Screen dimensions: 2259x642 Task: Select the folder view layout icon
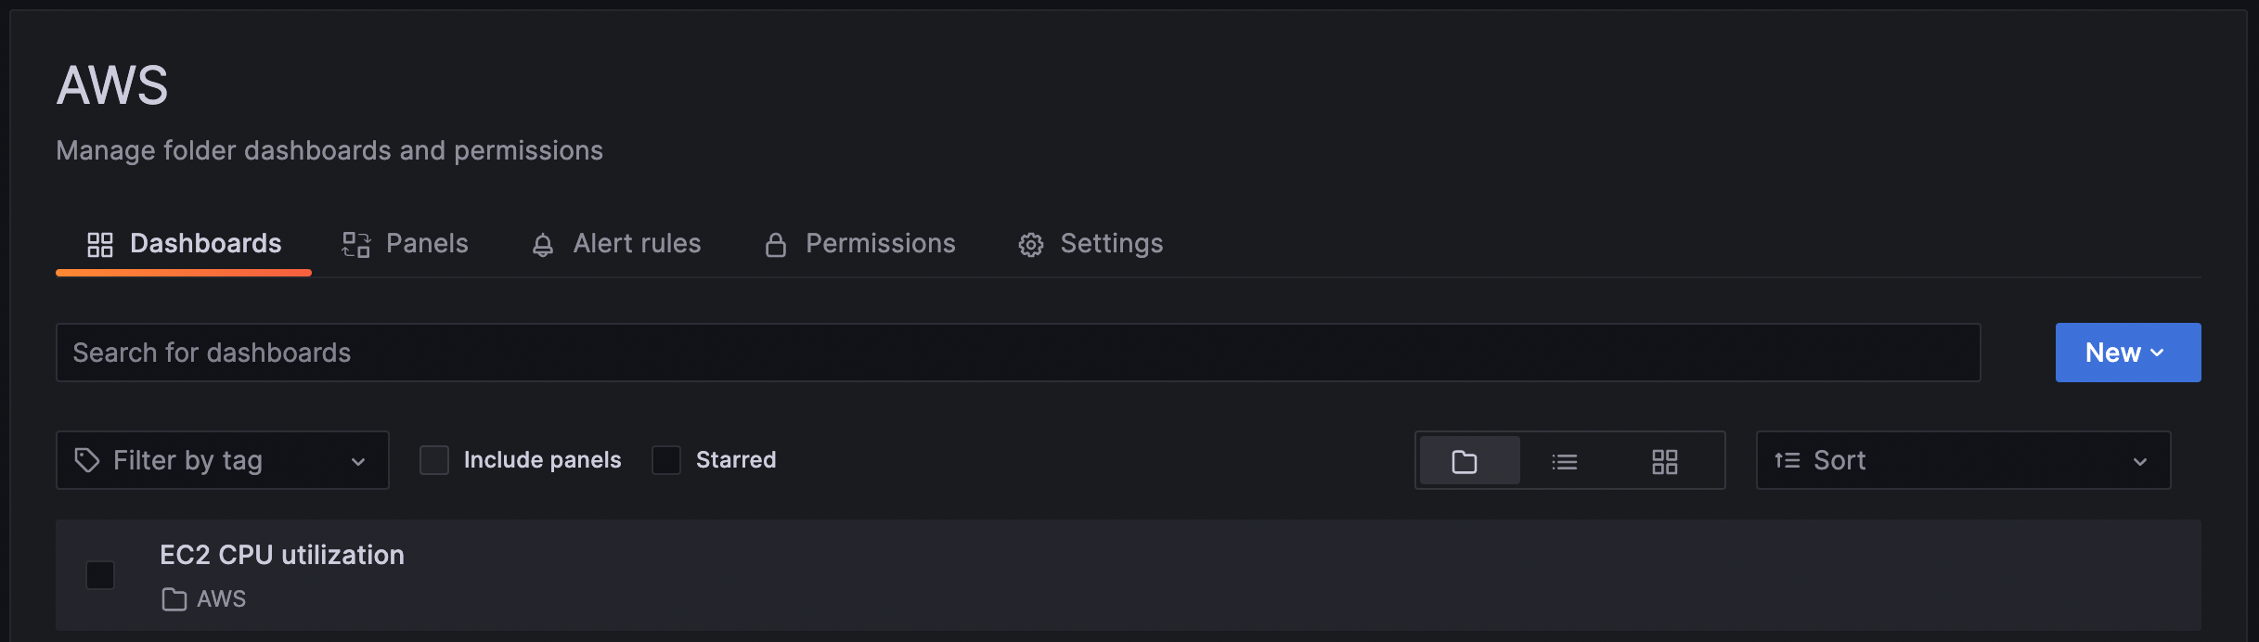(x=1468, y=460)
